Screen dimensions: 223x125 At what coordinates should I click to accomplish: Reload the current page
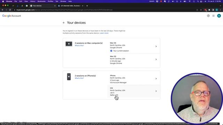[10, 10]
